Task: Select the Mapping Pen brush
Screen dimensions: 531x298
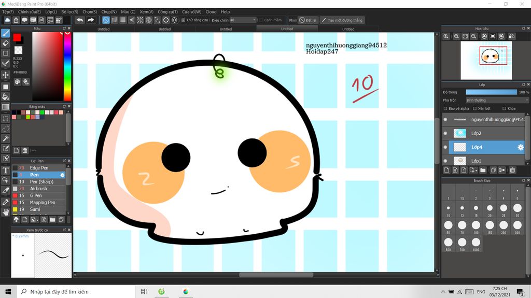Action: 38,203
